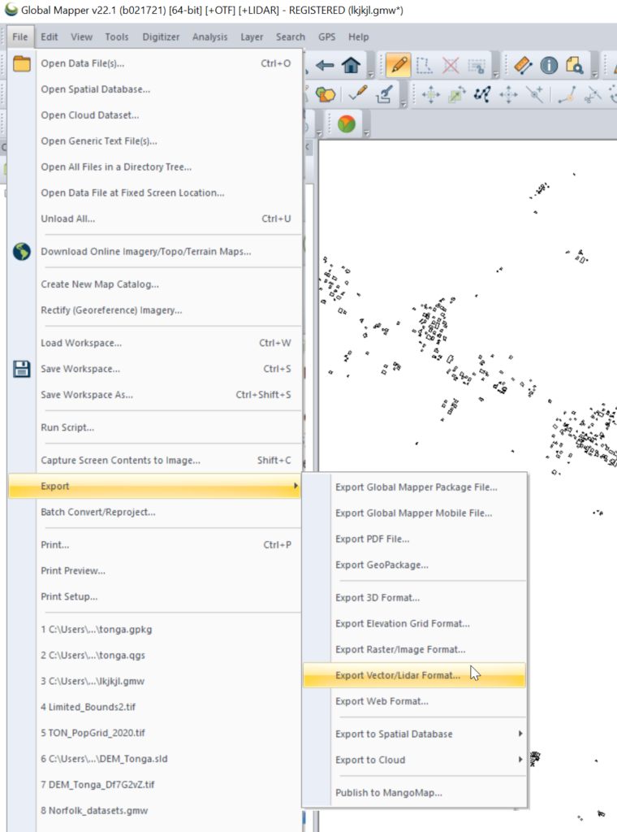Open recent file 8 Norfolk_datasets.gmw
This screenshot has width=617, height=832.
pyautogui.click(x=155, y=811)
